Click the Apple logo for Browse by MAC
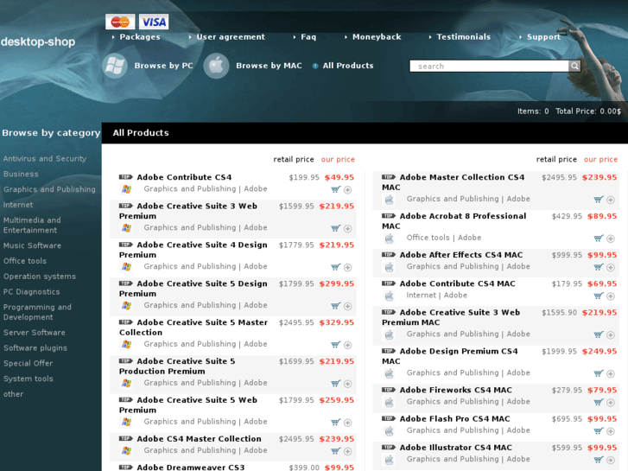This screenshot has width=628, height=471. (216, 66)
